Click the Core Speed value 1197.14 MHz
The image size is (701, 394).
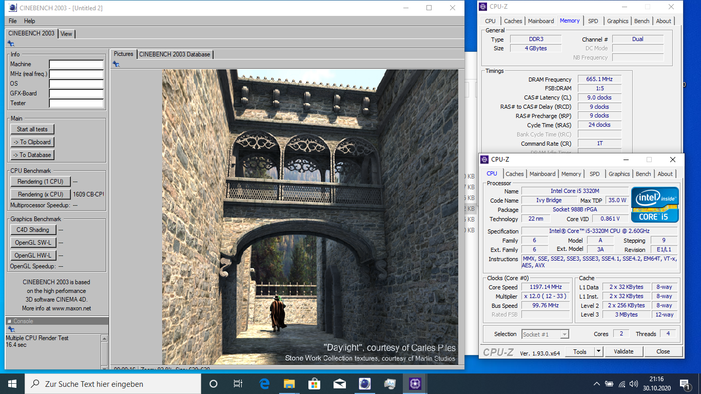click(x=546, y=287)
